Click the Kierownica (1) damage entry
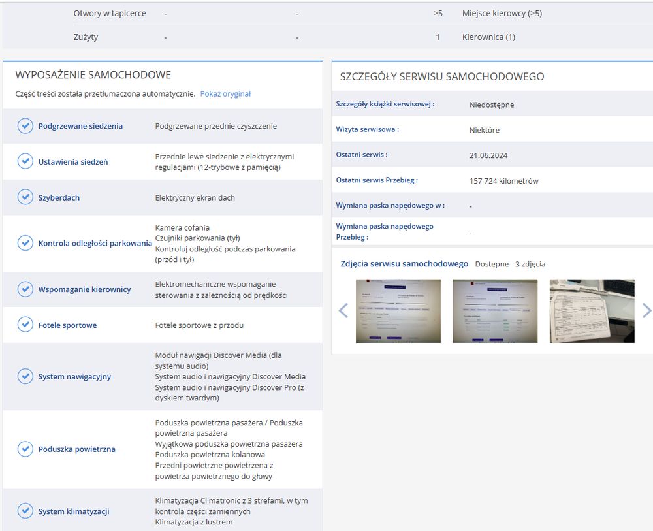Viewport: 653px width, 531px height. [488, 37]
